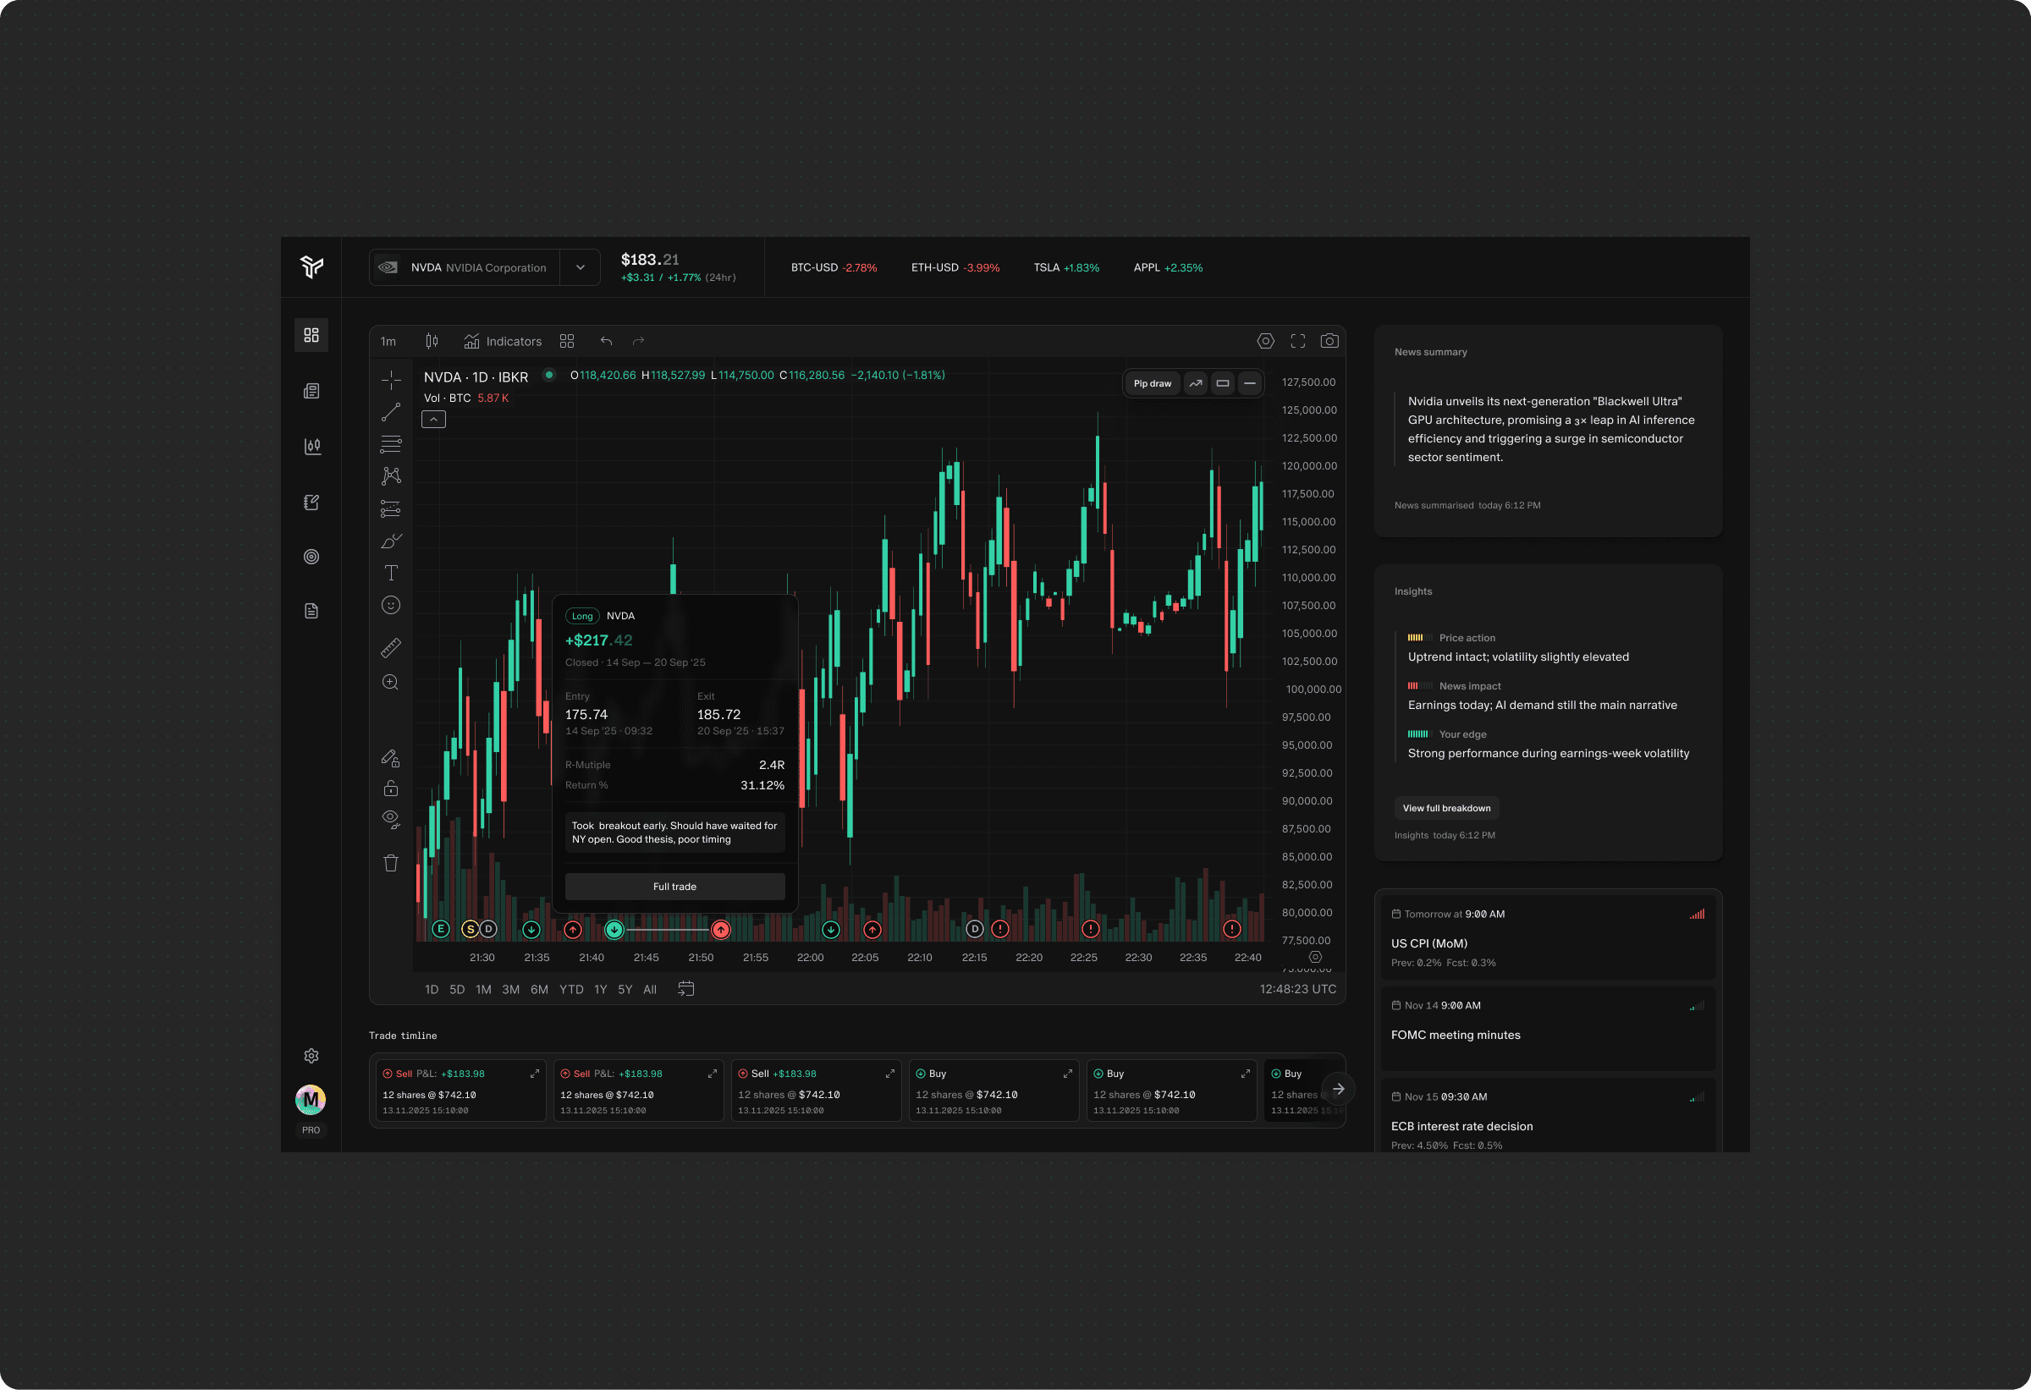Select the XABCD pattern tool
Image resolution: width=2031 pixels, height=1390 pixels.
tap(392, 476)
